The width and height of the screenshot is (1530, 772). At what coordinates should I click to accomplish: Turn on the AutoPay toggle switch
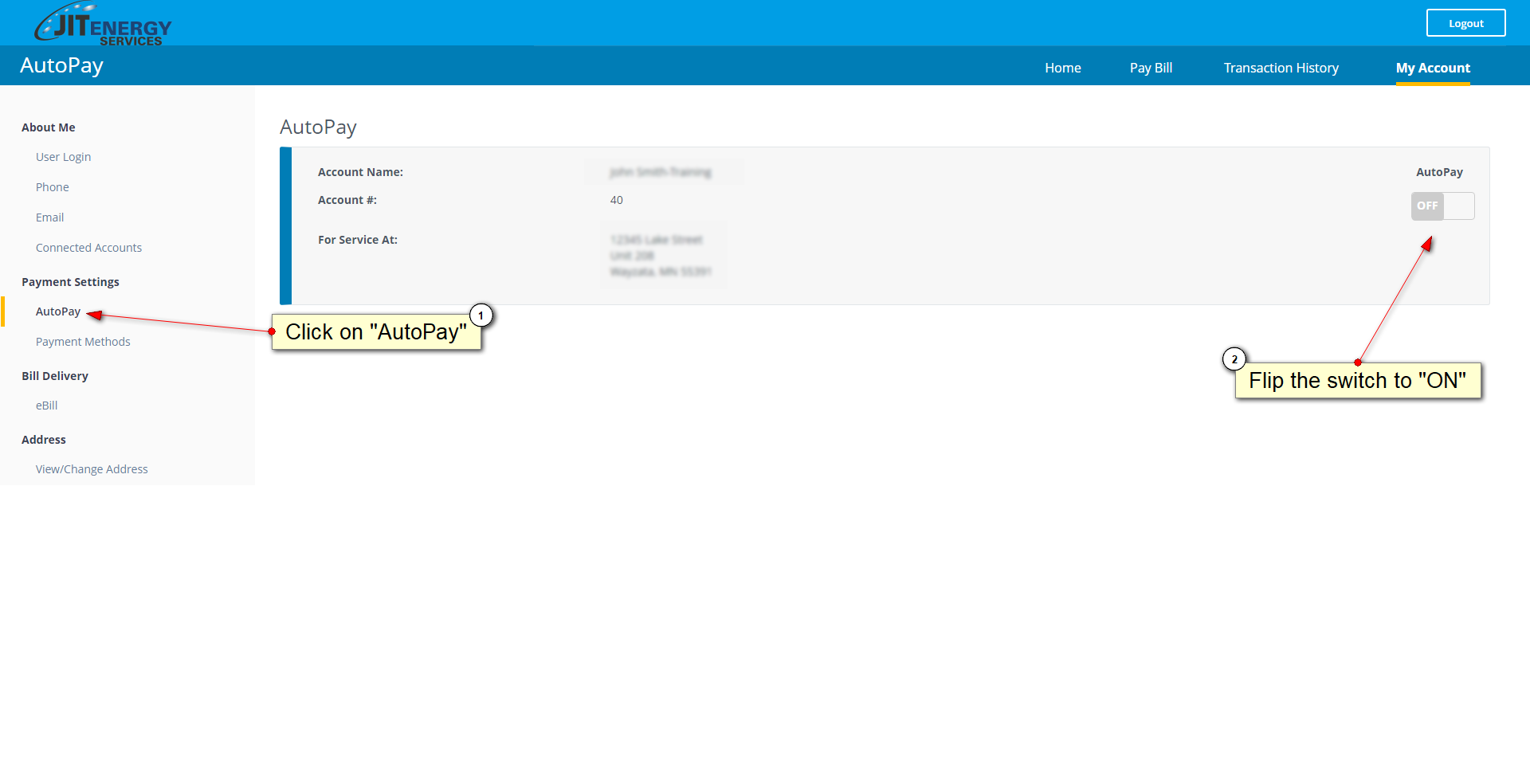pos(1442,206)
